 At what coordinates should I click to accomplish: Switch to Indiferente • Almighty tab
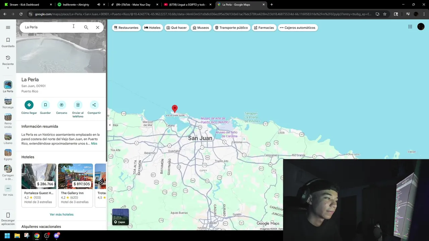point(75,5)
